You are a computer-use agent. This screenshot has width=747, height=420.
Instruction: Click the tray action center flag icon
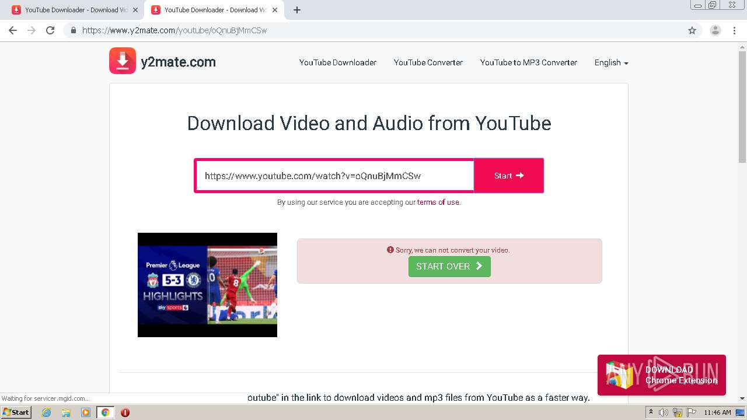coord(692,412)
